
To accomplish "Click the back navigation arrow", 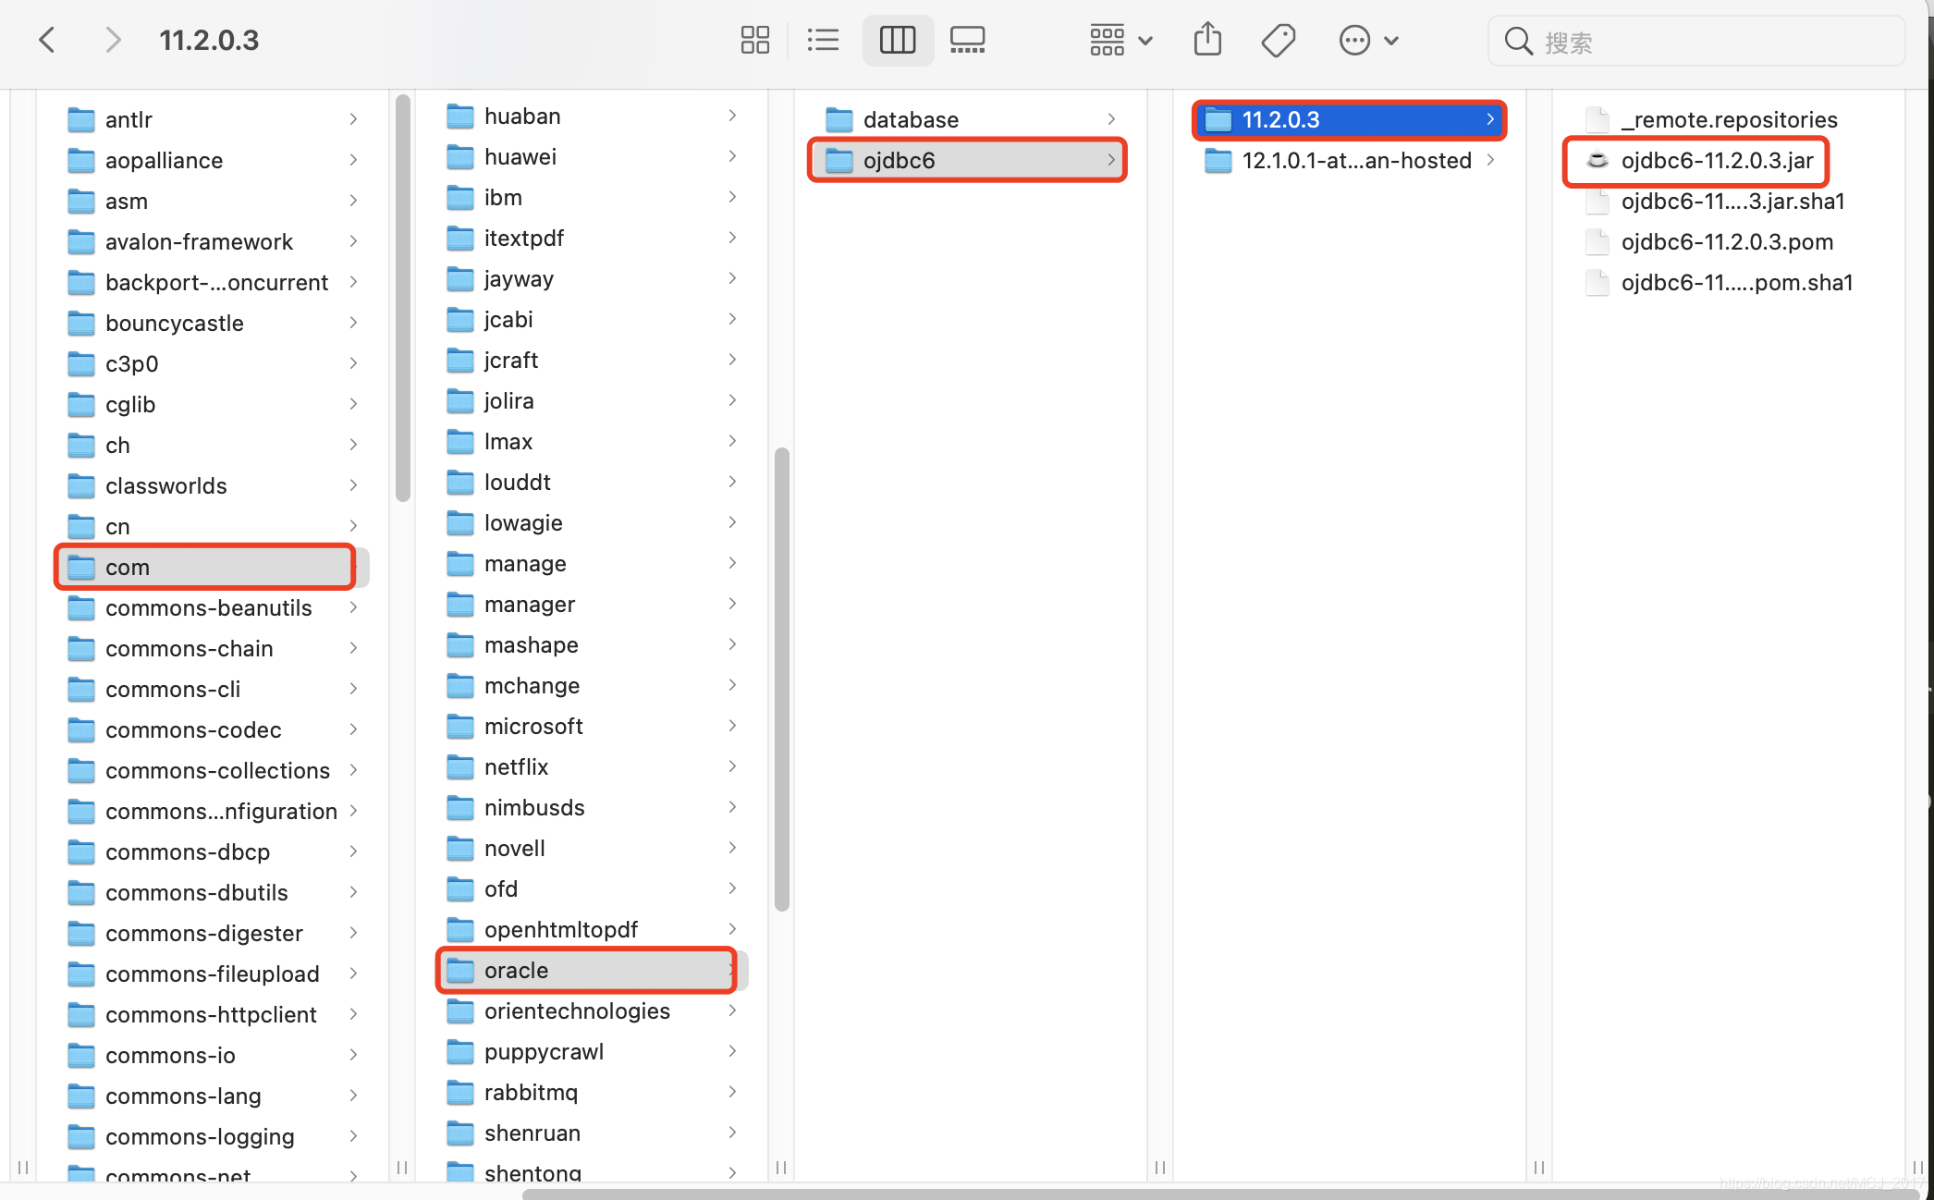I will coord(47,40).
